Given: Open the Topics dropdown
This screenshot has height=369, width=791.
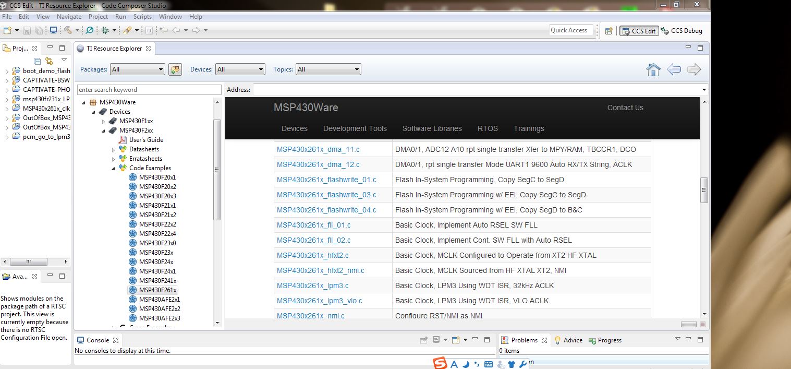Looking at the screenshot, I should [x=328, y=69].
